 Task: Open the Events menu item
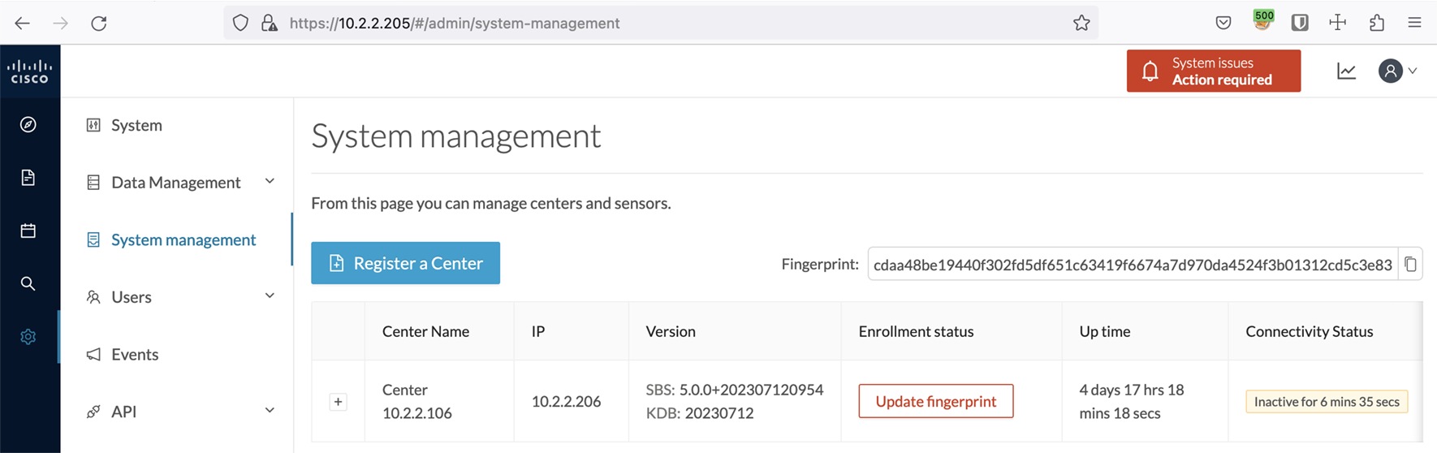pyautogui.click(x=135, y=355)
